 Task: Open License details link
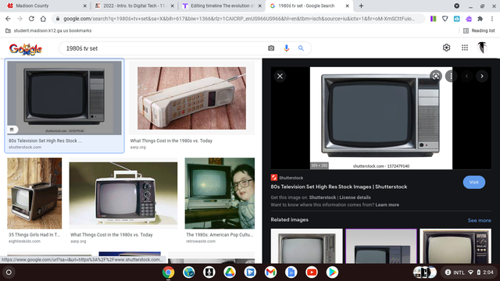pyautogui.click(x=355, y=197)
